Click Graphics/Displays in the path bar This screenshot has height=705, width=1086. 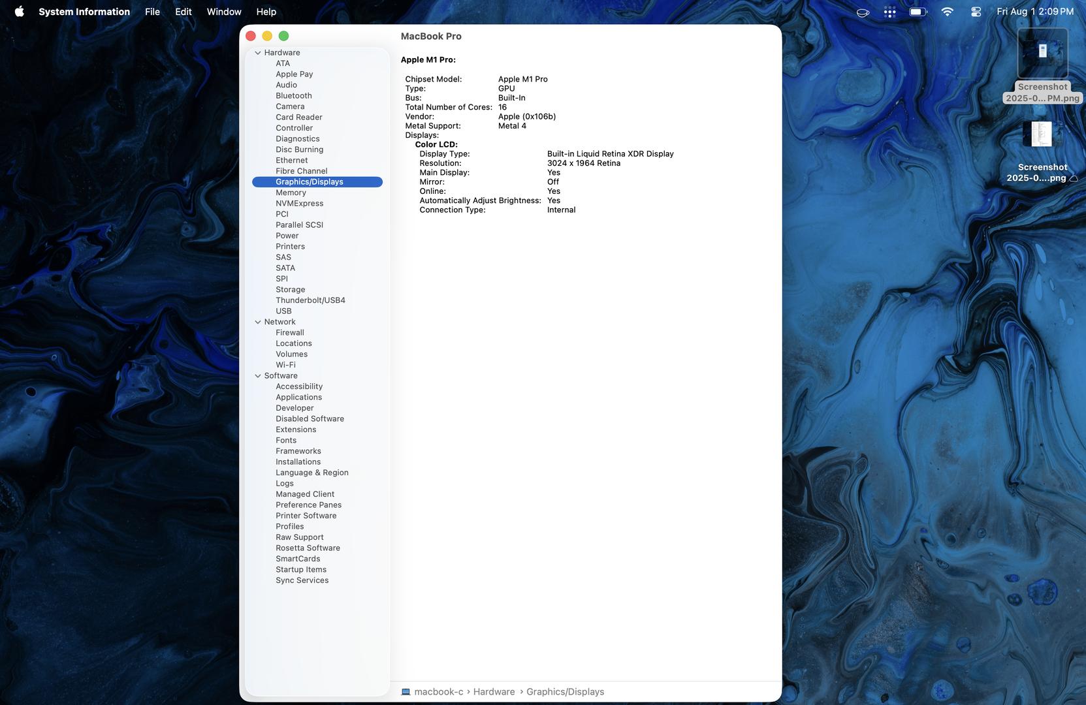[565, 692]
